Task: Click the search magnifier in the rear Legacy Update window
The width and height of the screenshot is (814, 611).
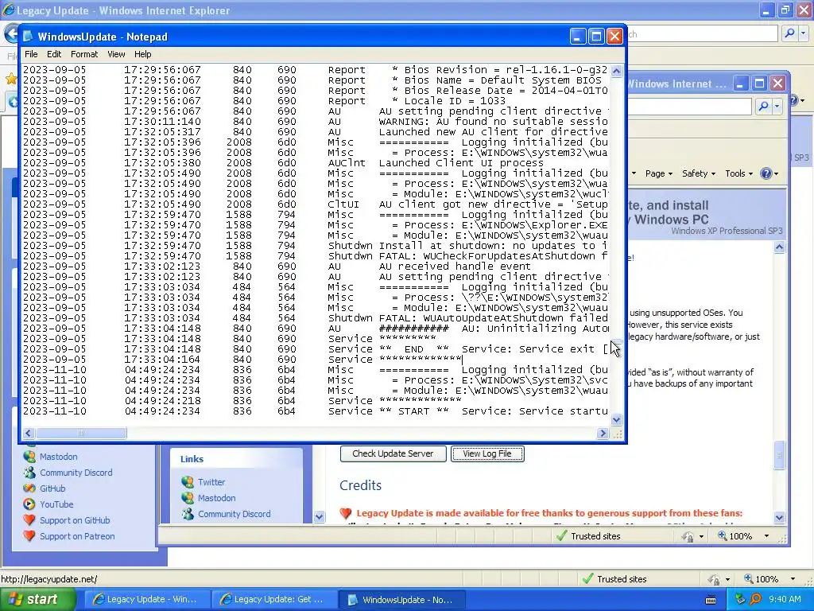Action: click(789, 33)
